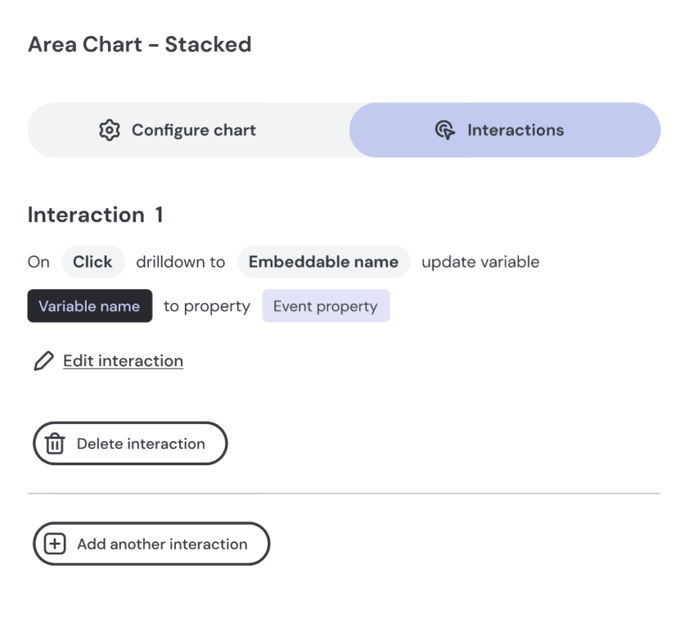Click the Interaction 1 heading

95,215
